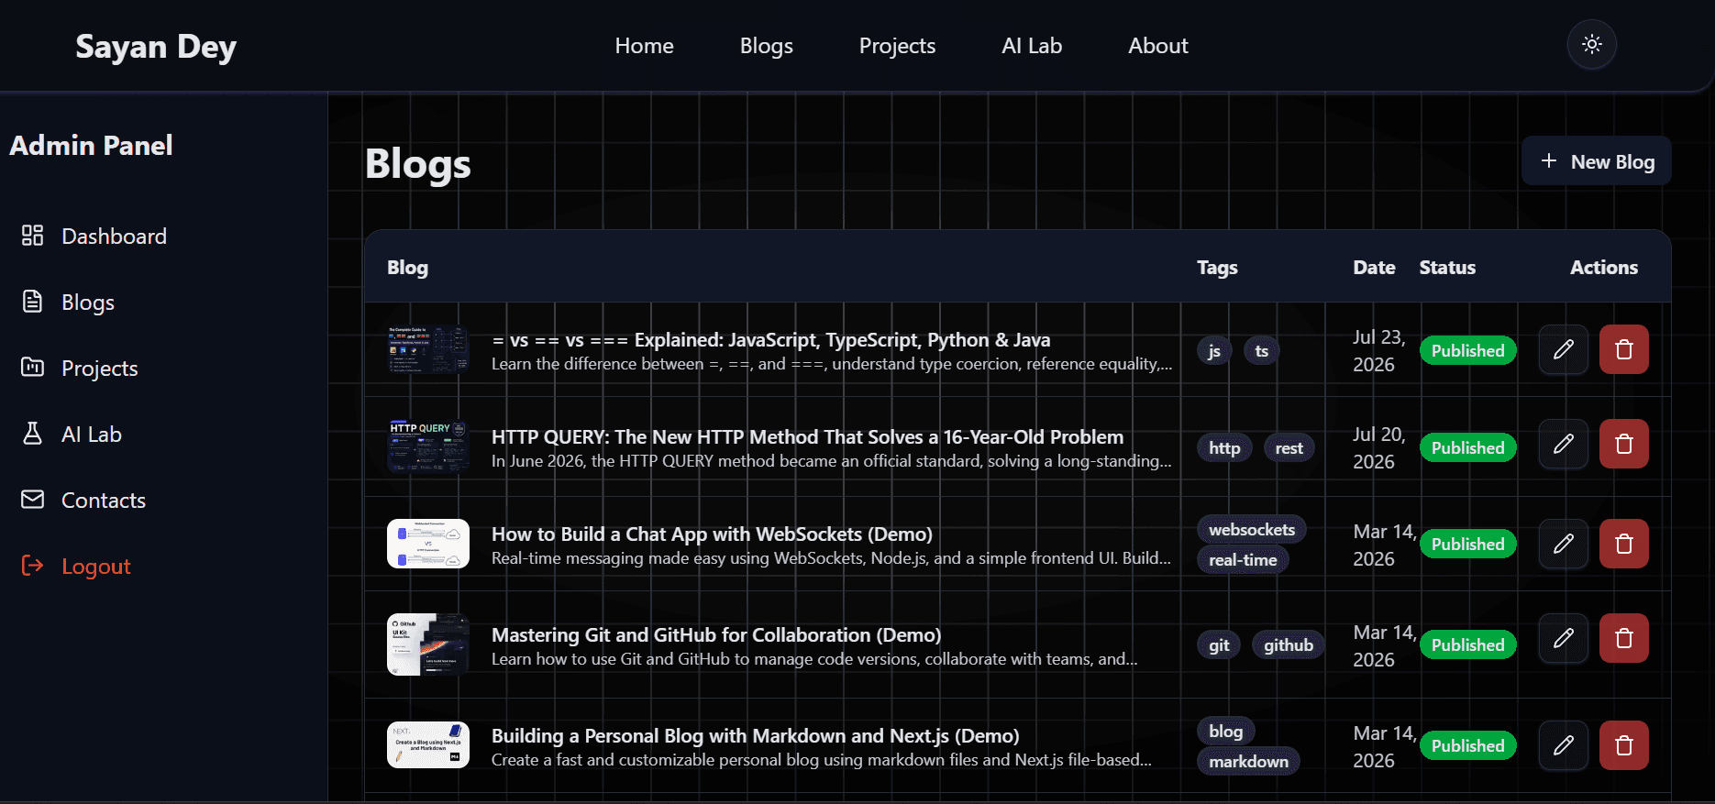Select Projects in the admin sidebar
Screen dimensions: 1715x804
click(x=80, y=369)
